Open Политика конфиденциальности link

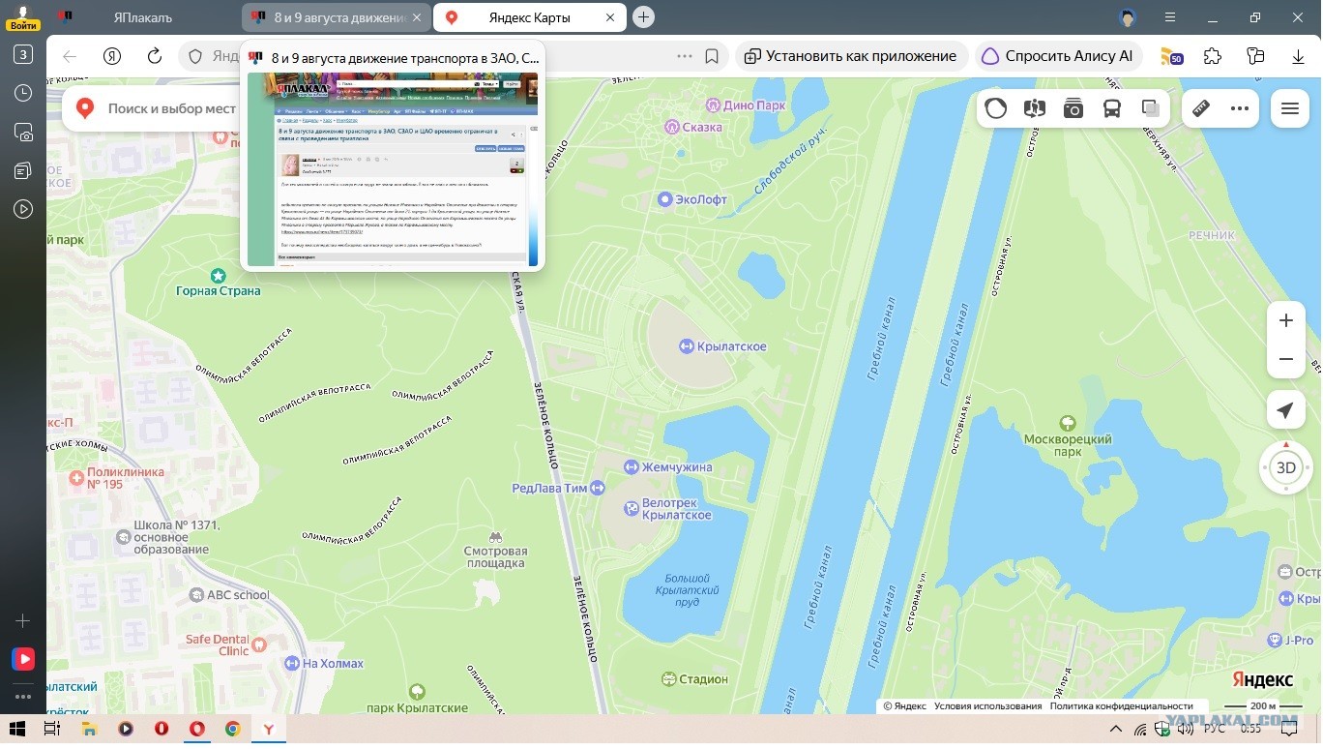(x=1122, y=706)
